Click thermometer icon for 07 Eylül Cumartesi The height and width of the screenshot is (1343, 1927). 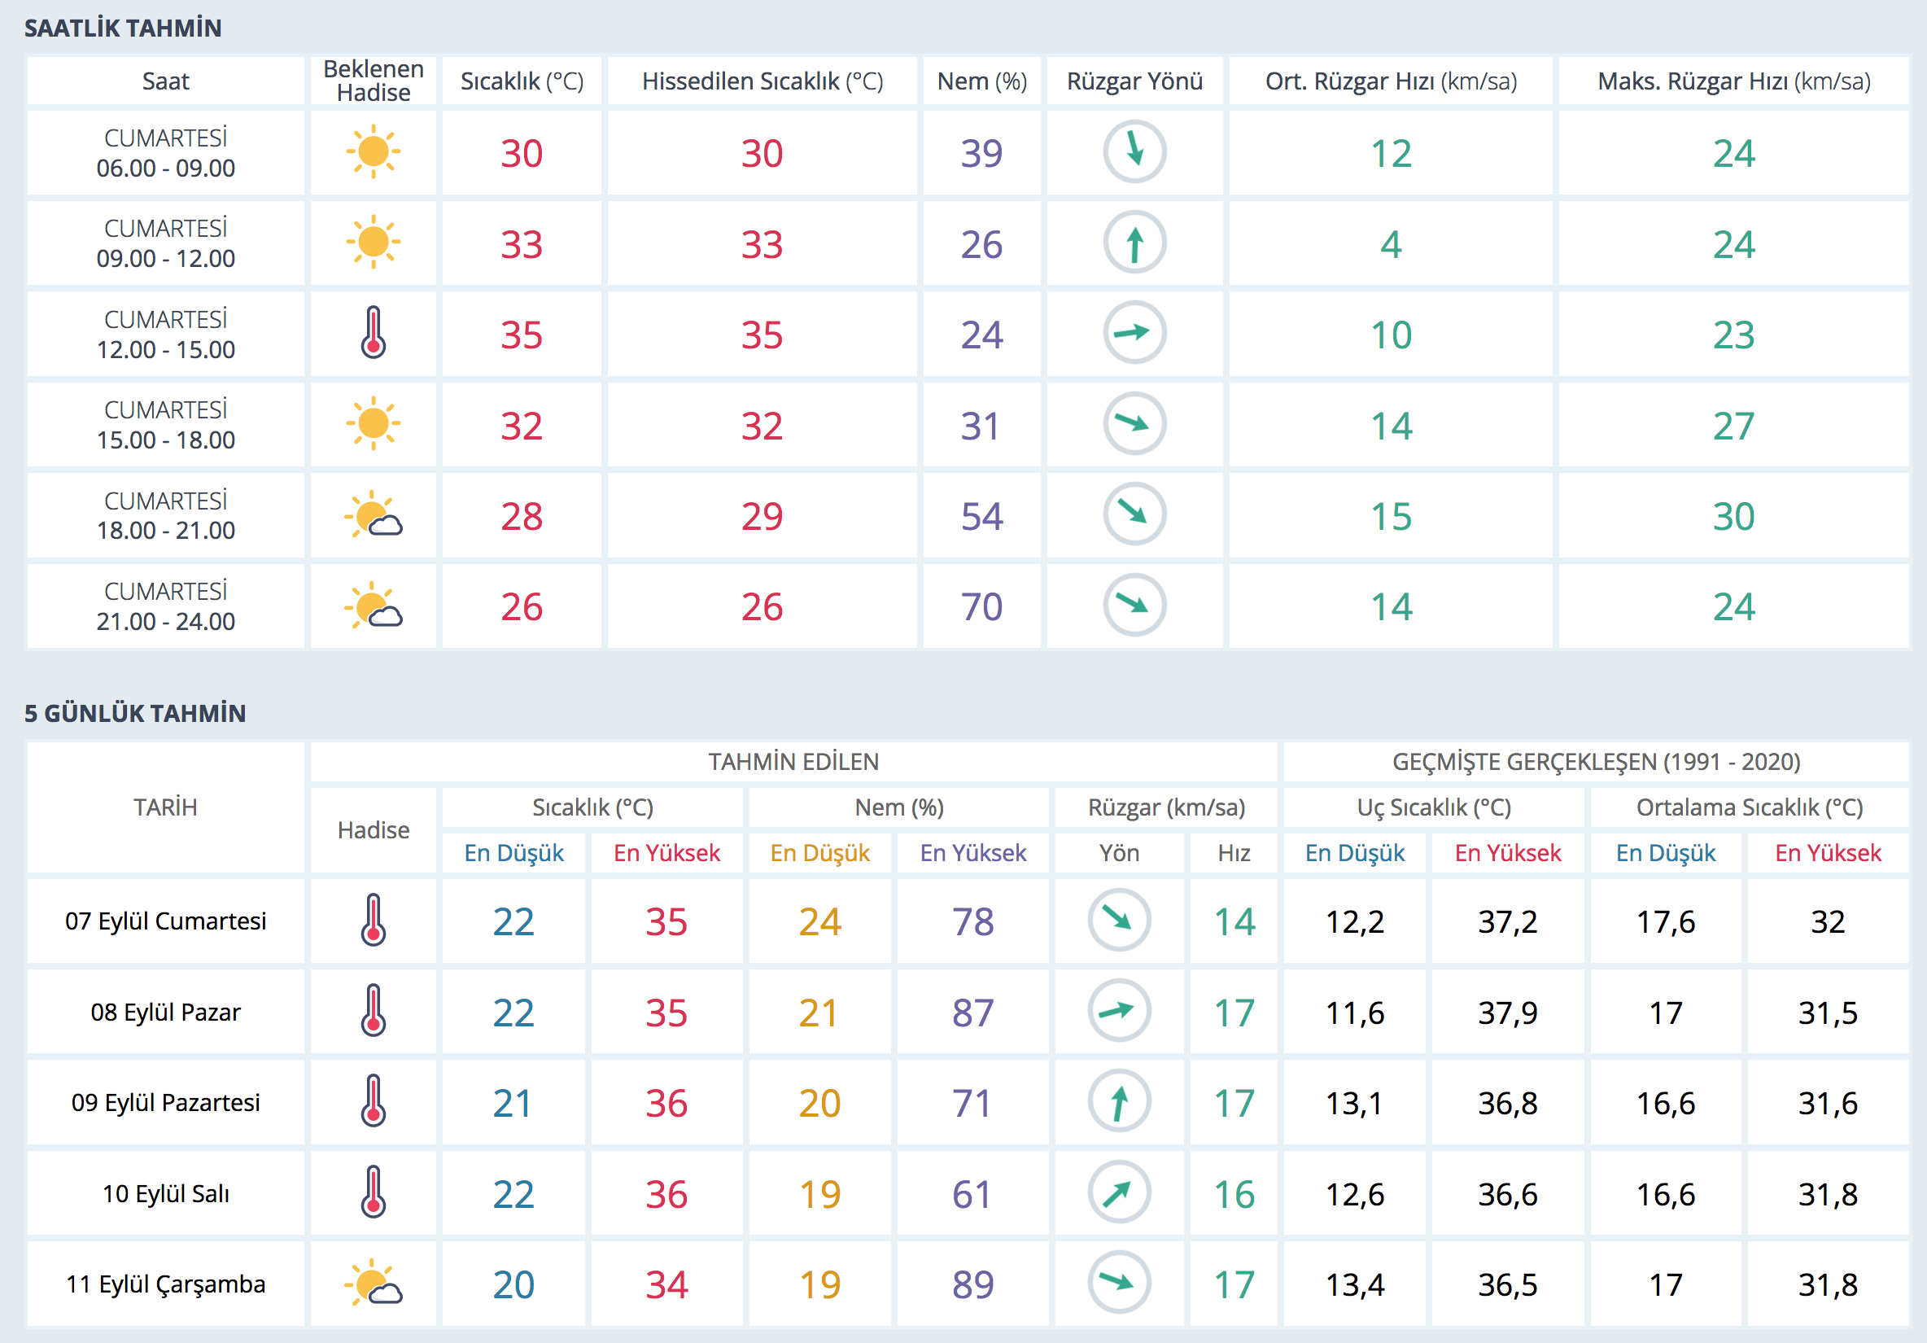pyautogui.click(x=373, y=920)
